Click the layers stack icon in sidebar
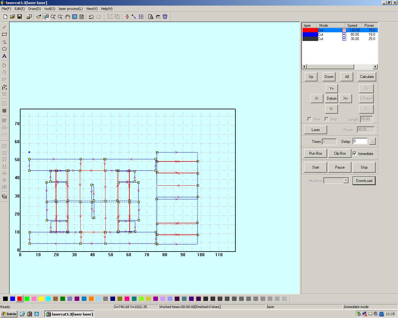Viewport: 398px width, 318px height. [x=4, y=197]
